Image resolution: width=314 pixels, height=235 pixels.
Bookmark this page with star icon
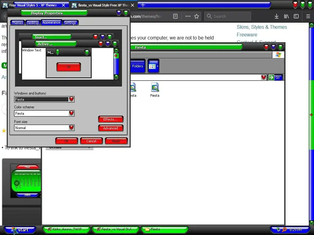click(197, 17)
